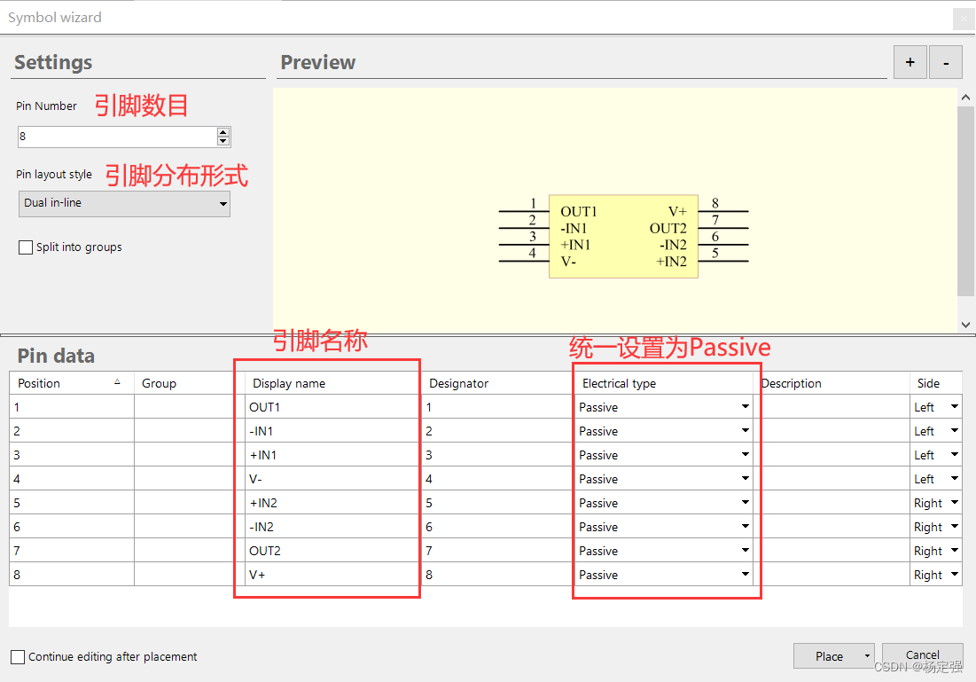Decrease pin number with down arrow
Viewport: 976px width, 682px height.
tap(223, 141)
